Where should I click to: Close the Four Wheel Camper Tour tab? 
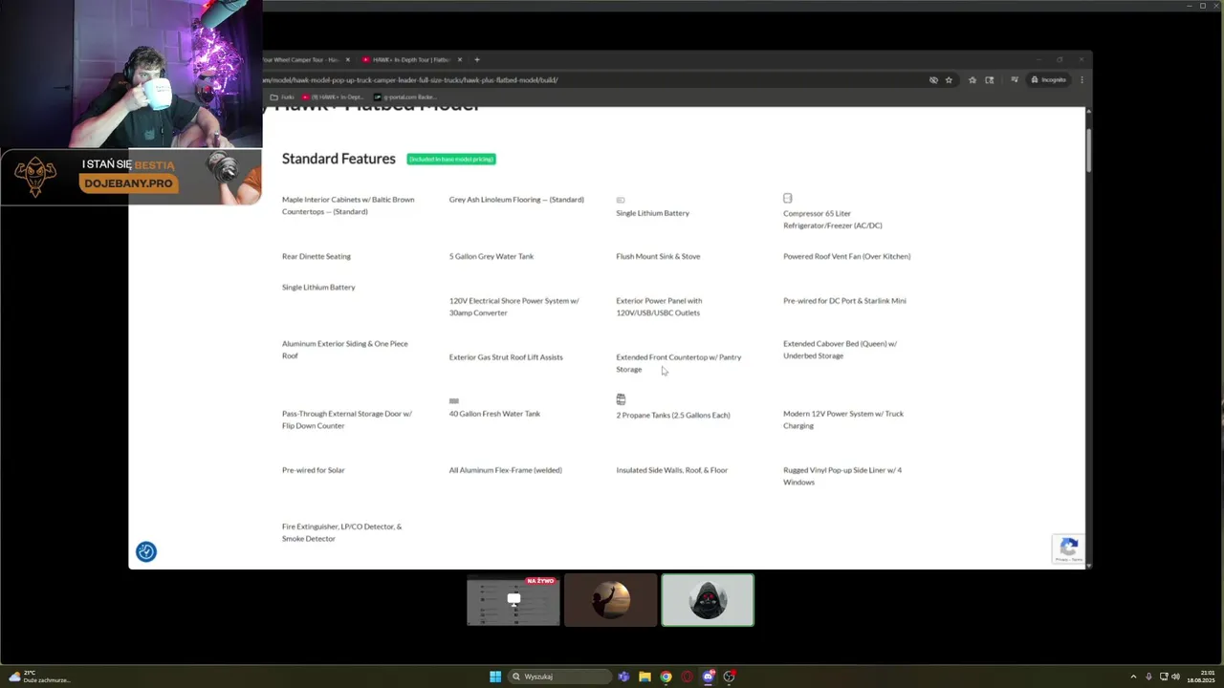[348, 59]
